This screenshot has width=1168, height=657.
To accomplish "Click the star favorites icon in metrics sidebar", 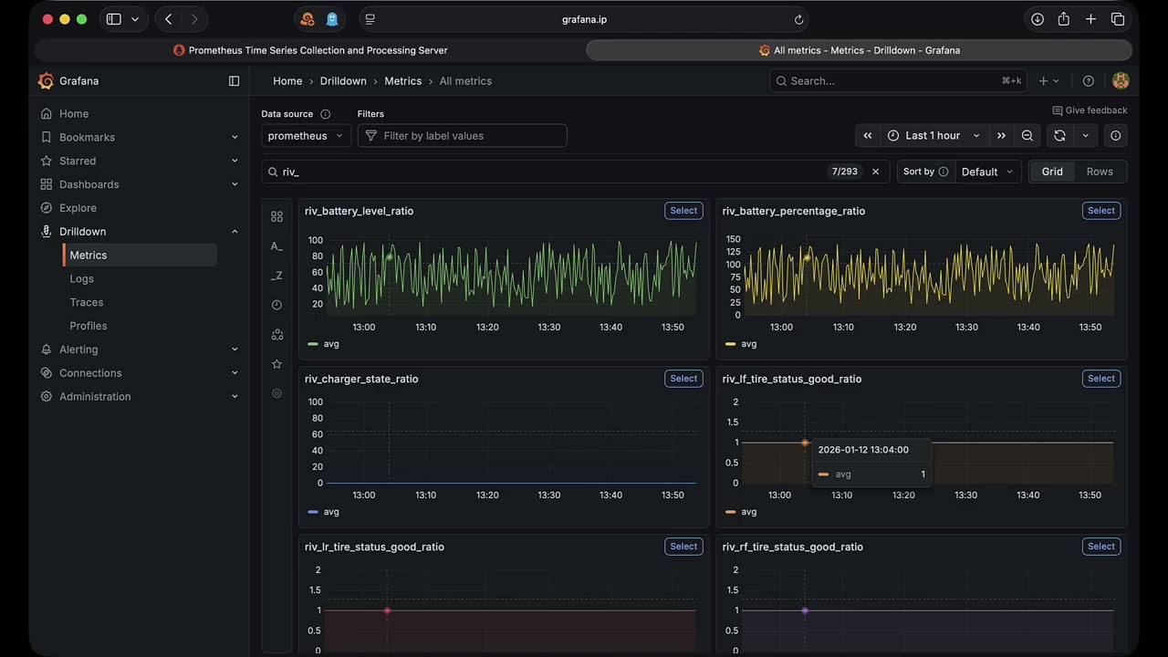I will tap(276, 364).
